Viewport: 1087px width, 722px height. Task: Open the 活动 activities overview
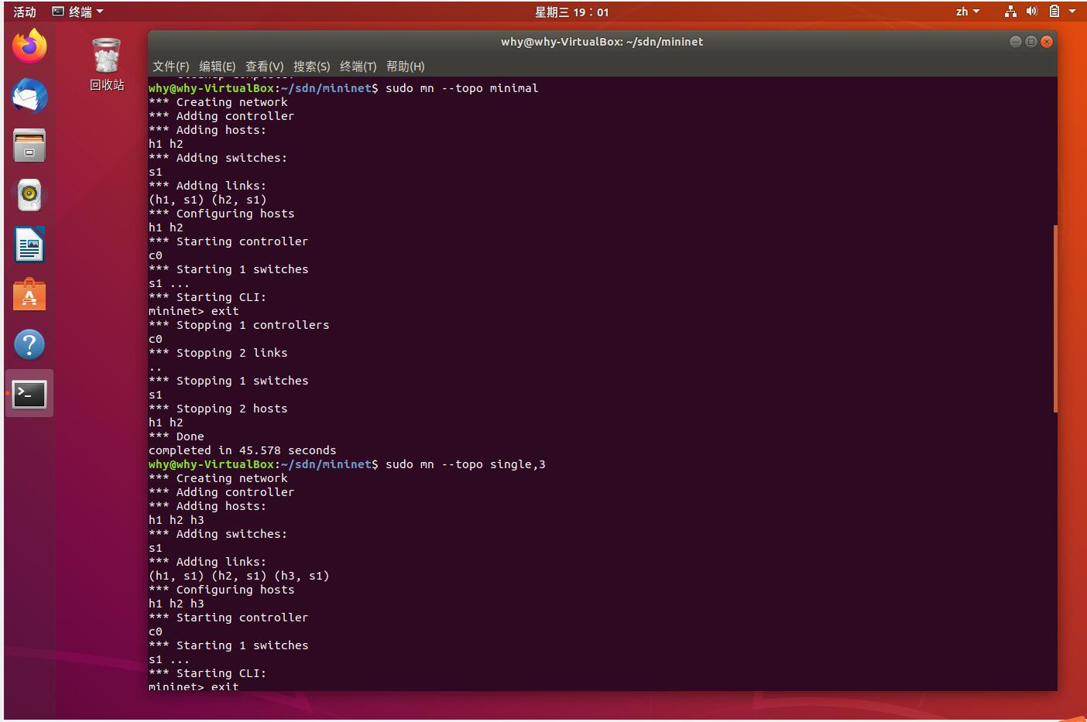(25, 12)
